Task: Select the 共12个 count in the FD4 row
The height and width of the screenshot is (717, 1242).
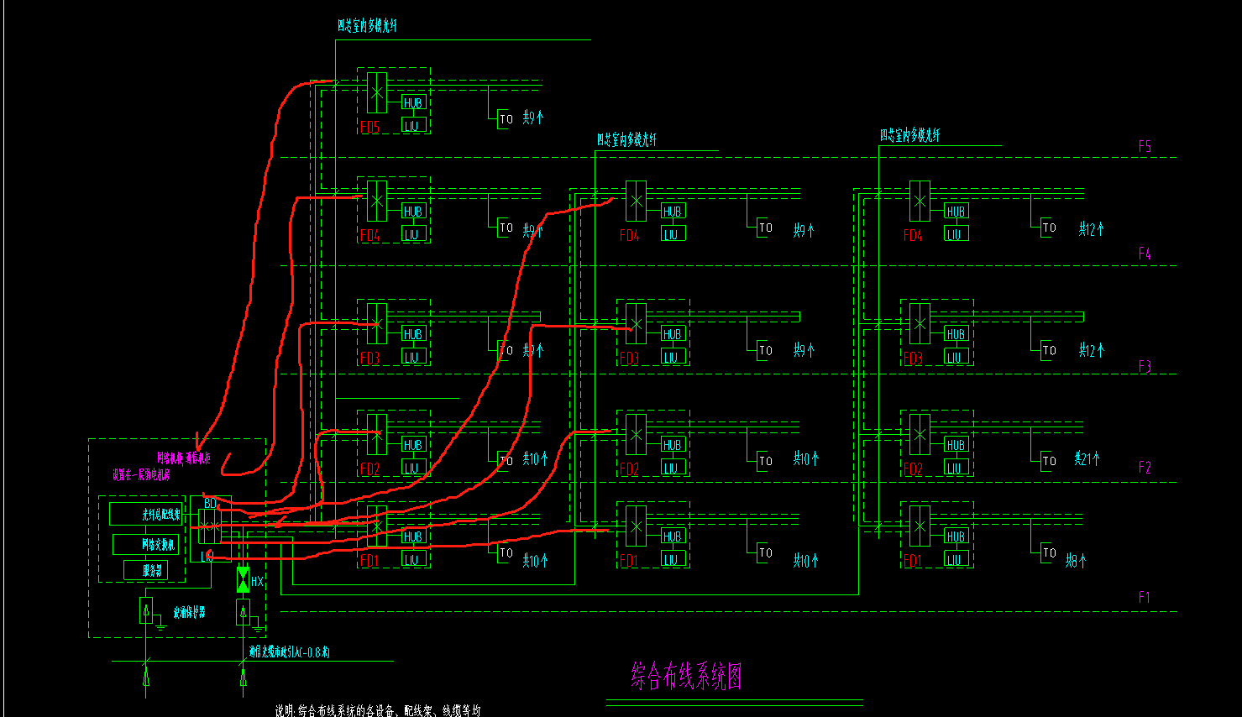Action: click(x=1092, y=228)
